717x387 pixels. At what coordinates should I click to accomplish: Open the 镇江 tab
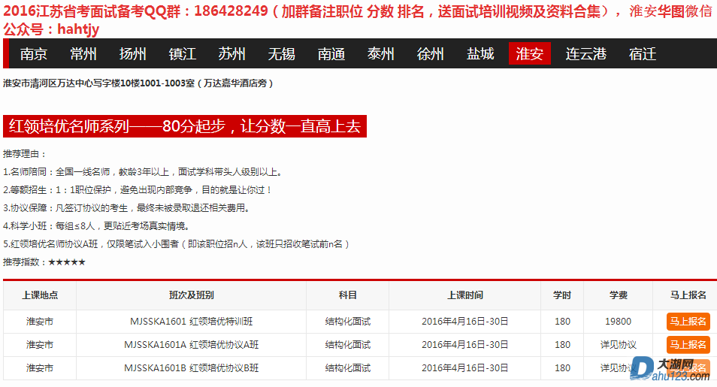[183, 54]
